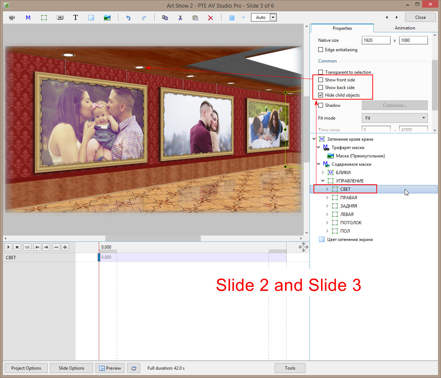Screen dimensions: 441x378
Task: Open Slide Options
Action: (x=72, y=368)
